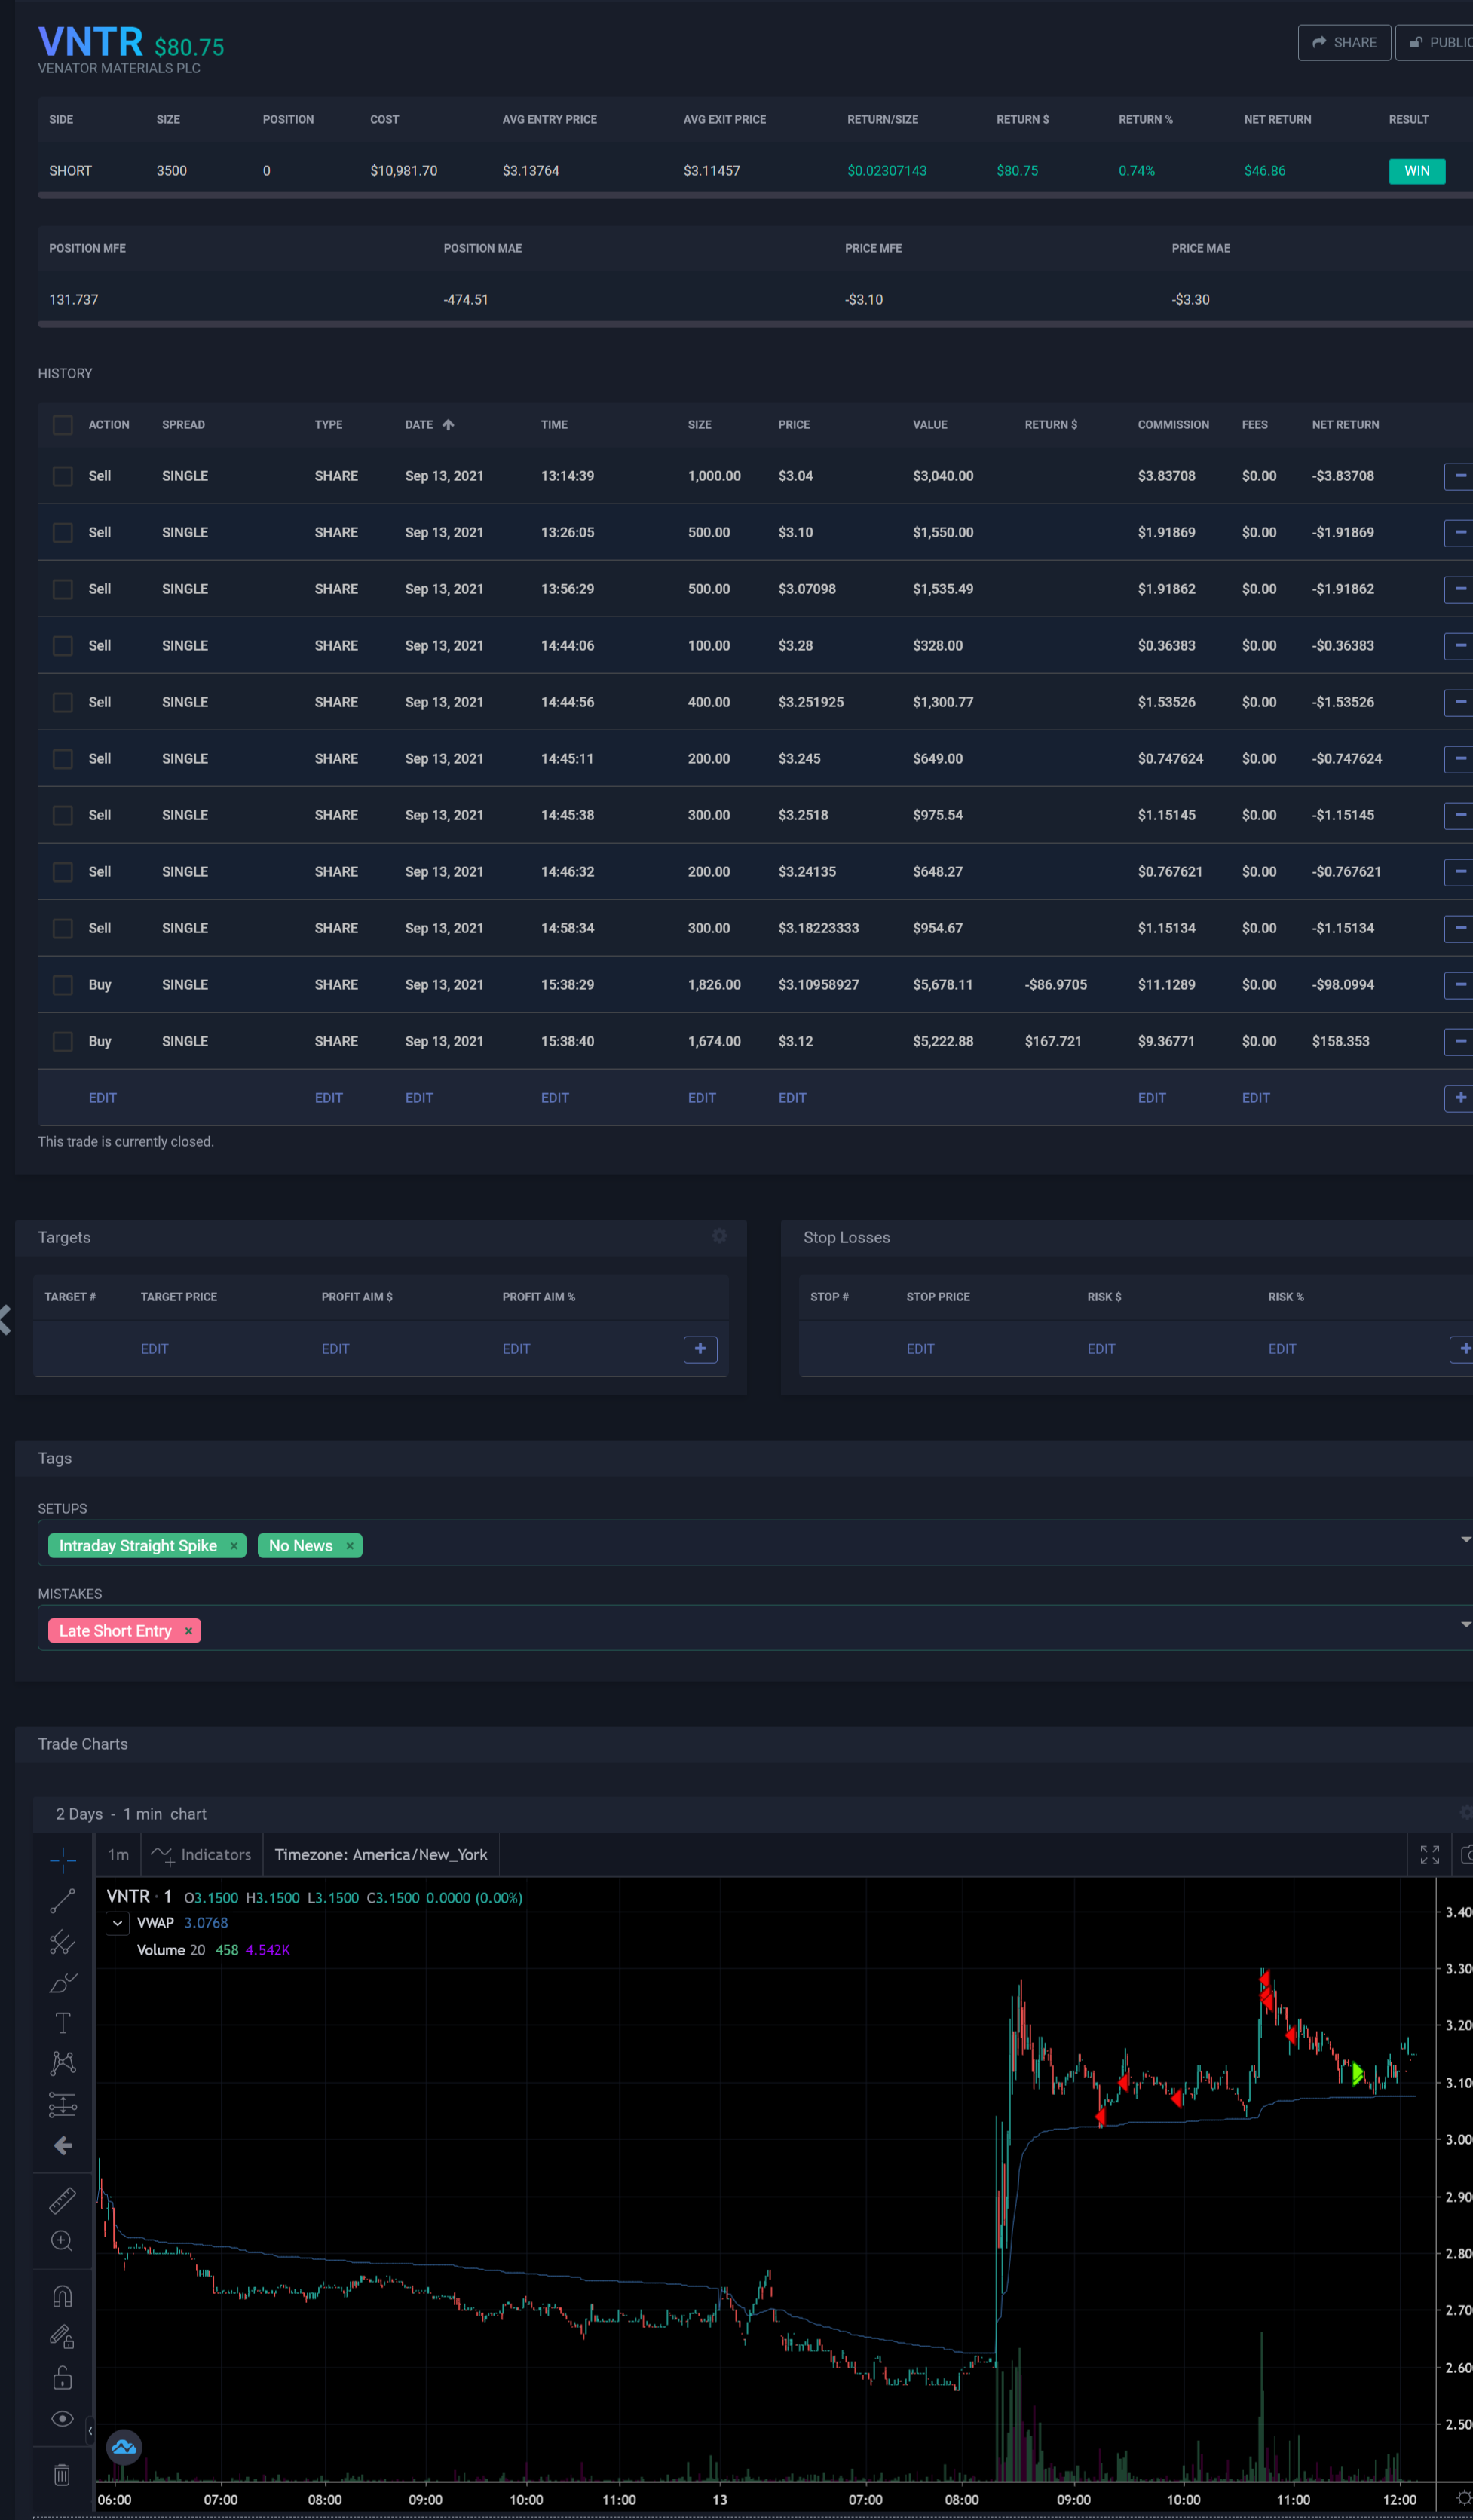Select the text annotation tool
The width and height of the screenshot is (1473, 2520).
pos(62,2023)
